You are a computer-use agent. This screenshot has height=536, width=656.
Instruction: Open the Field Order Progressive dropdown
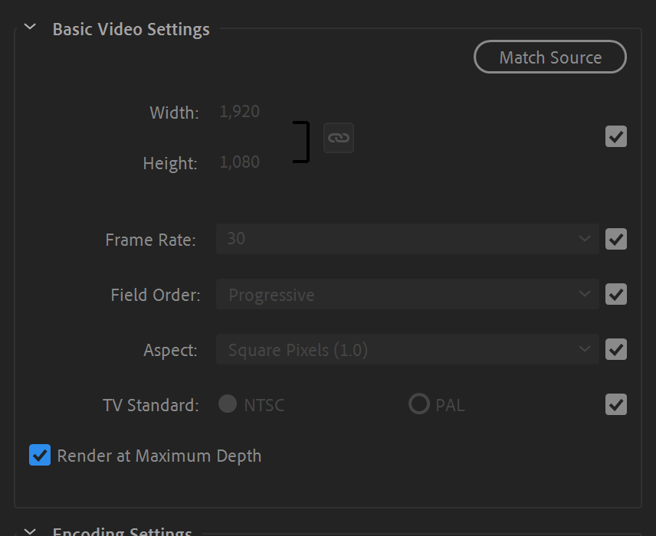(x=407, y=295)
